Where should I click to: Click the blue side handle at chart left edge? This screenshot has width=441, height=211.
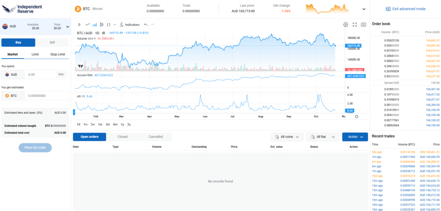pos(74,112)
